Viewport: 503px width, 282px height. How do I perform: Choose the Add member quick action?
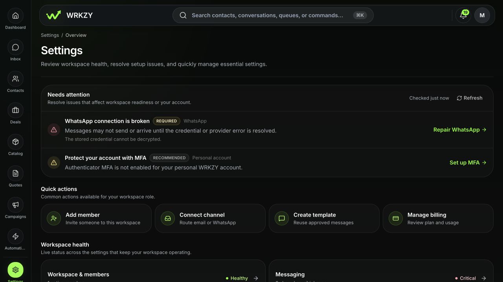96,219
